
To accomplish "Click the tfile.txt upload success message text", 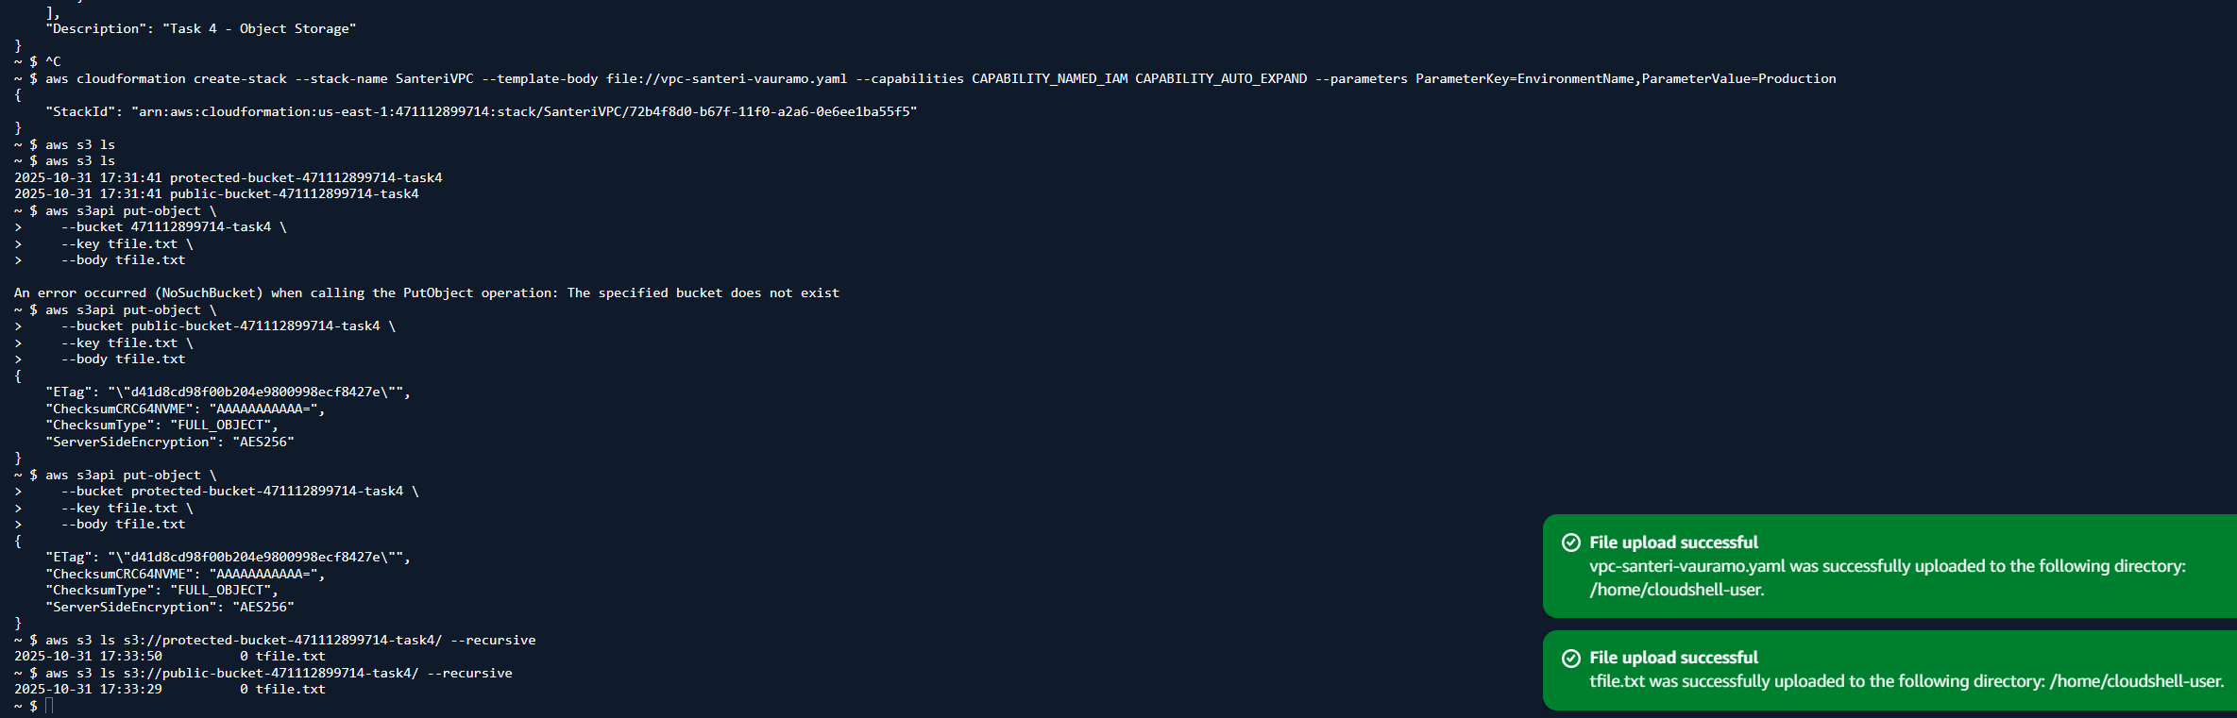I will [x=1906, y=681].
